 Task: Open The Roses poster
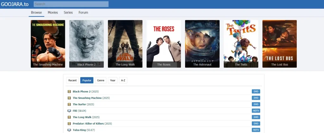click(x=164, y=44)
